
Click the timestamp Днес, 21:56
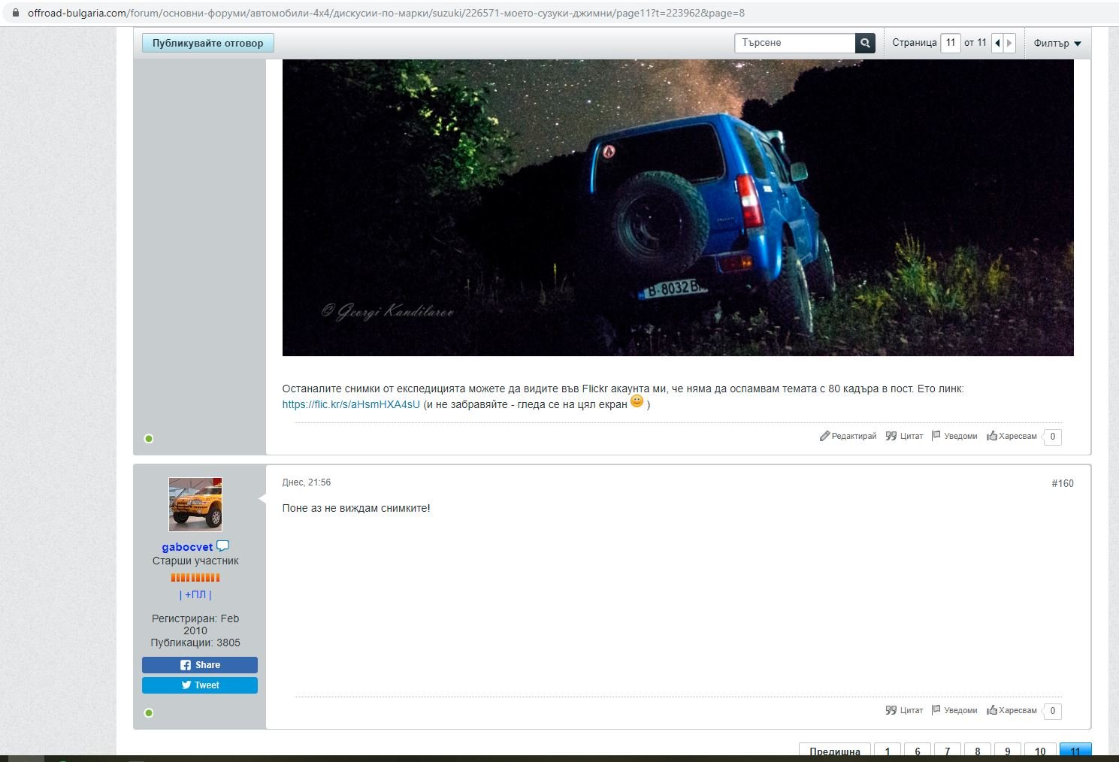click(x=307, y=482)
